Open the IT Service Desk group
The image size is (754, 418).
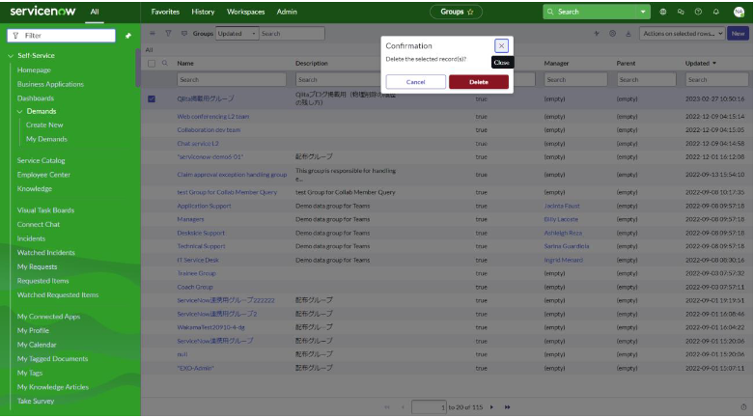[198, 261]
